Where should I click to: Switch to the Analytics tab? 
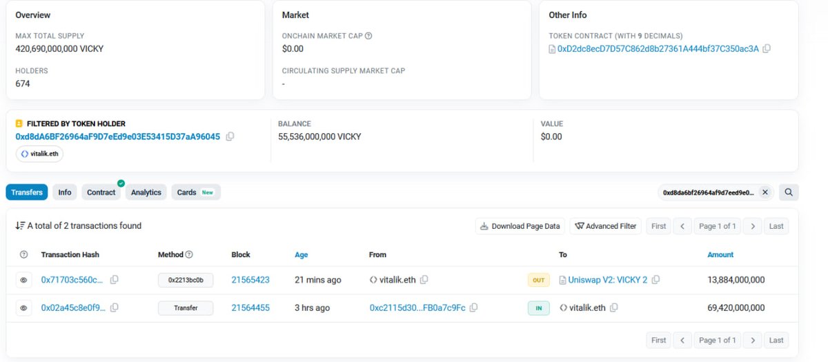[x=146, y=192]
